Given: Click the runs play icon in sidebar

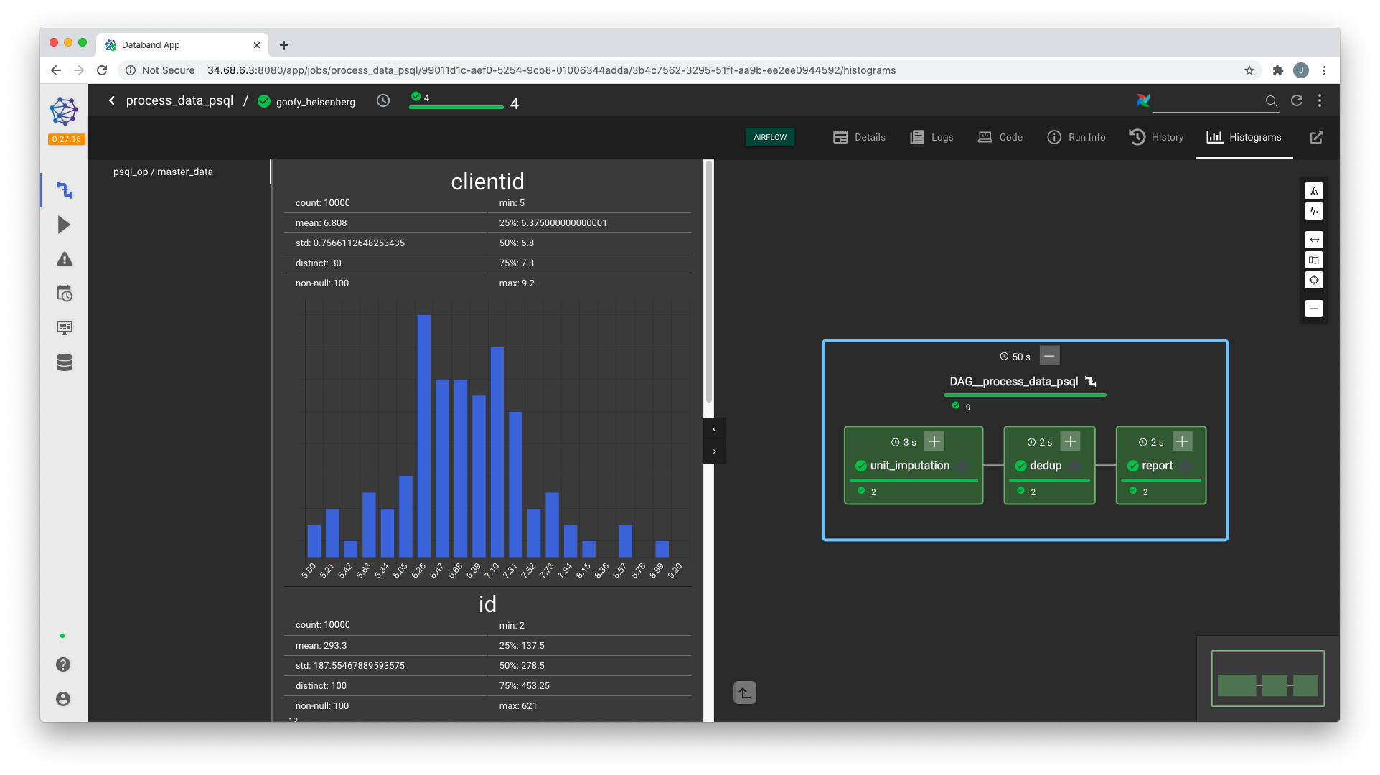Looking at the screenshot, I should point(64,225).
